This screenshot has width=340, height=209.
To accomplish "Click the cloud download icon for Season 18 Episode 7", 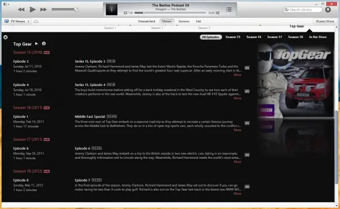I will tap(247, 187).
